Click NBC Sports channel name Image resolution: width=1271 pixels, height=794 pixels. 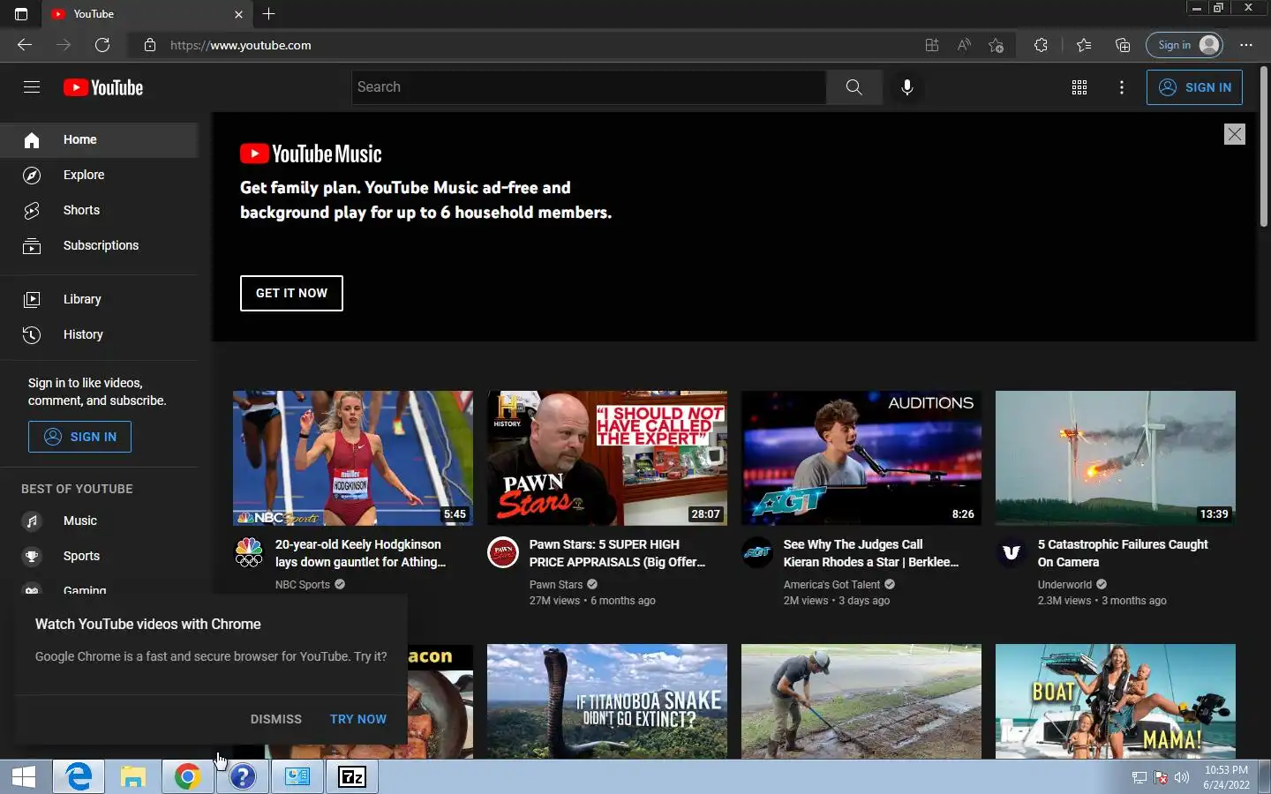(303, 585)
